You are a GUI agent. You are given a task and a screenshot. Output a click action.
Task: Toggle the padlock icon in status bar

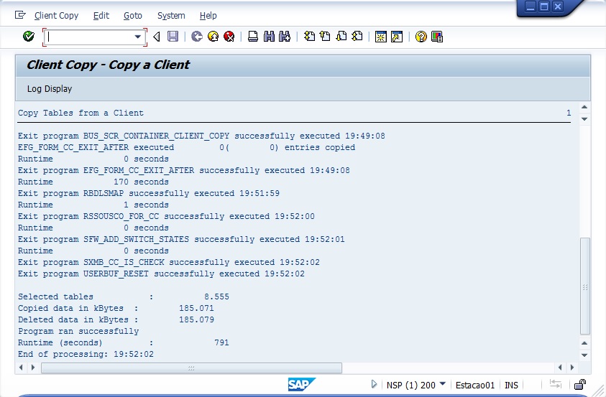[579, 385]
